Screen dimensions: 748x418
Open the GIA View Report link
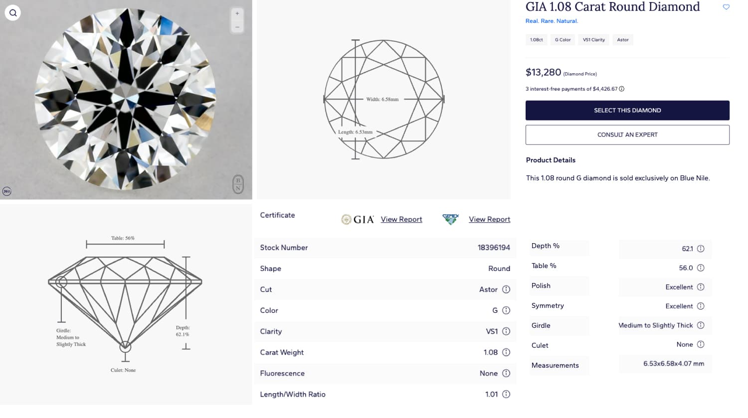[401, 219]
